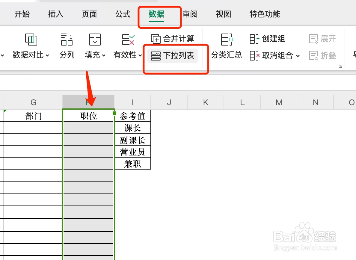The height and width of the screenshot is (260, 356).
Task: Click the 填充 fill icon
Action: point(95,40)
